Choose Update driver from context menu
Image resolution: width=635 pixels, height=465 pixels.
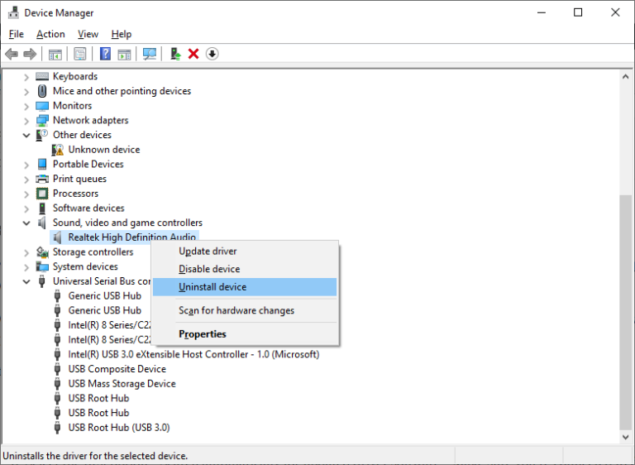[x=245, y=252]
